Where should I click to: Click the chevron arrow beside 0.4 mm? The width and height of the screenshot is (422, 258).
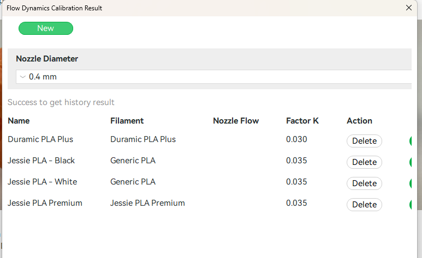23,77
